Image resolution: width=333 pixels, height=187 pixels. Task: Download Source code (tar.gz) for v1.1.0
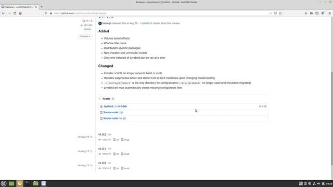tap(114, 118)
